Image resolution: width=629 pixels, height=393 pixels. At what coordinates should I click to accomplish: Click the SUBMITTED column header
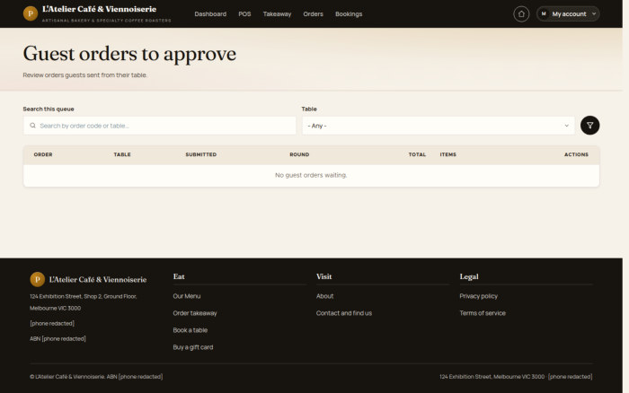pyautogui.click(x=200, y=154)
